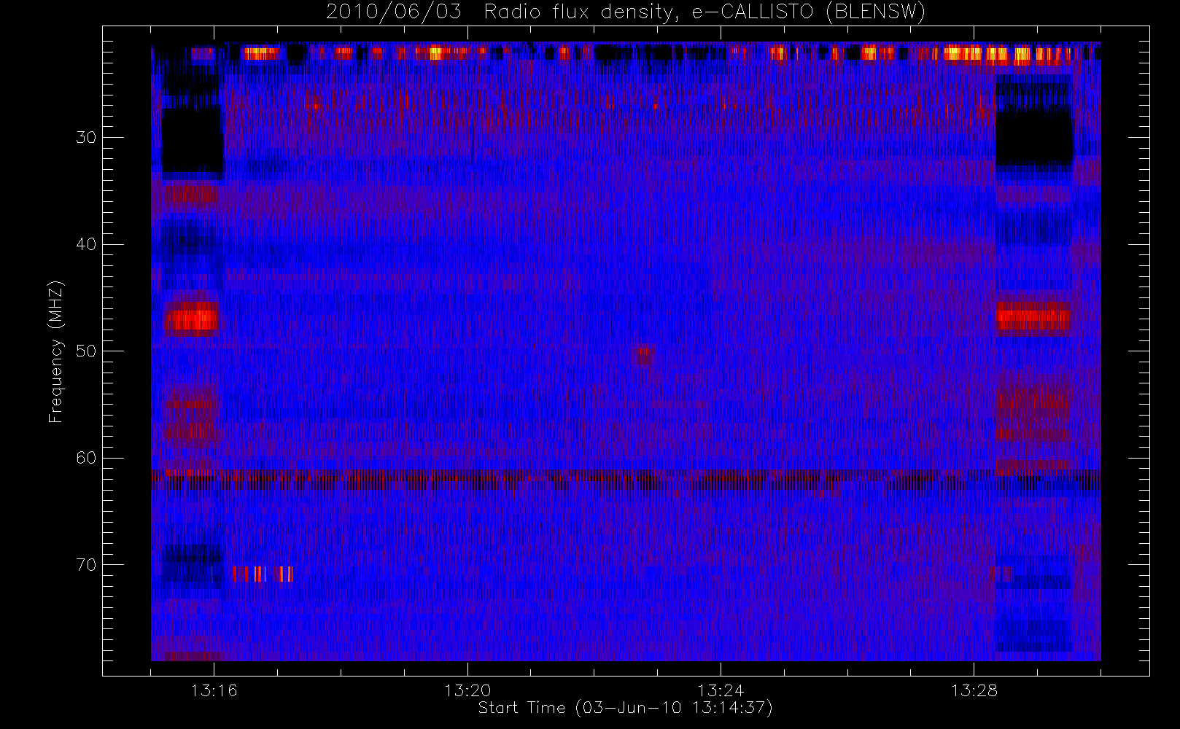Click the 'Start Time (03-Jun-10 13:14:37)' label

click(625, 708)
